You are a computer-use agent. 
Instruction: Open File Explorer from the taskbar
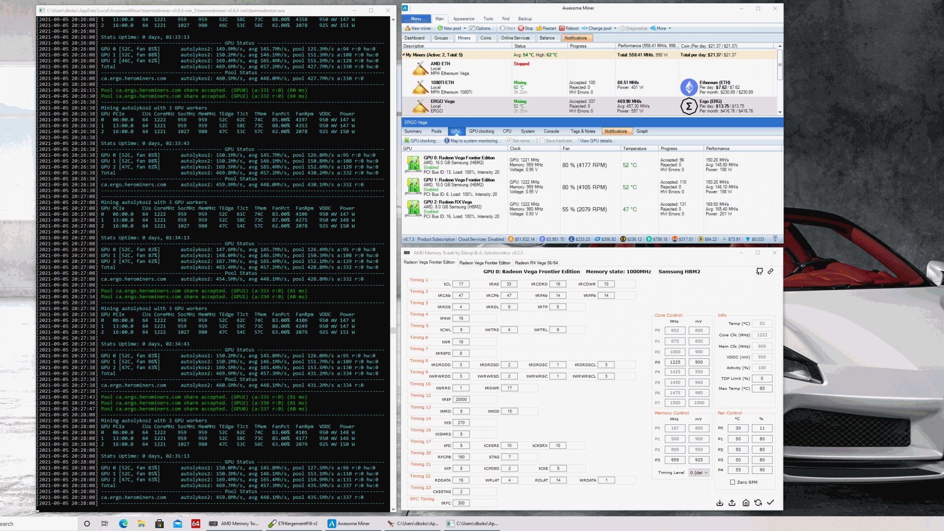(141, 523)
